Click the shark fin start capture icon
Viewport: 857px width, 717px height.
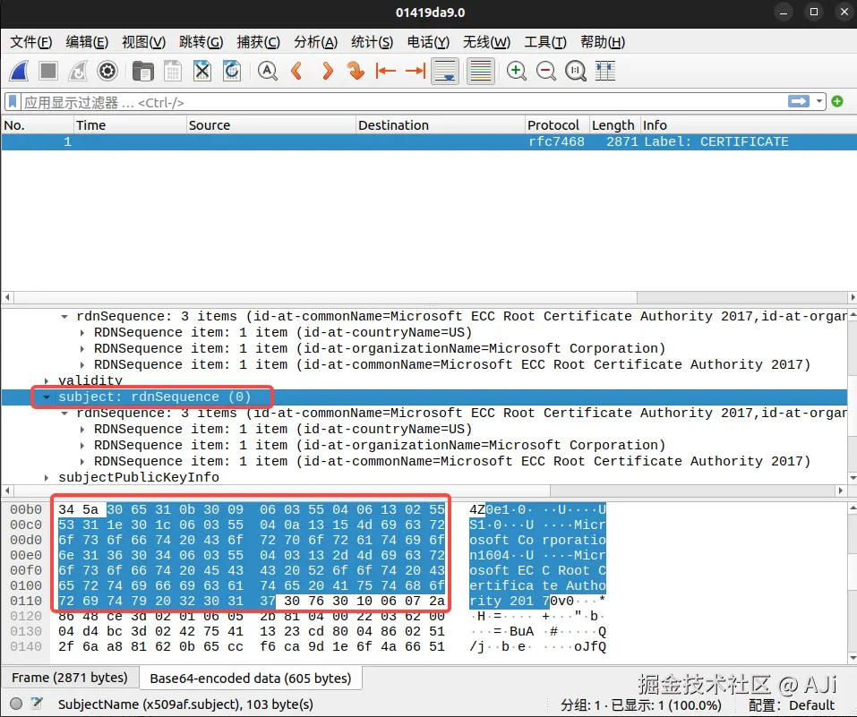click(19, 71)
